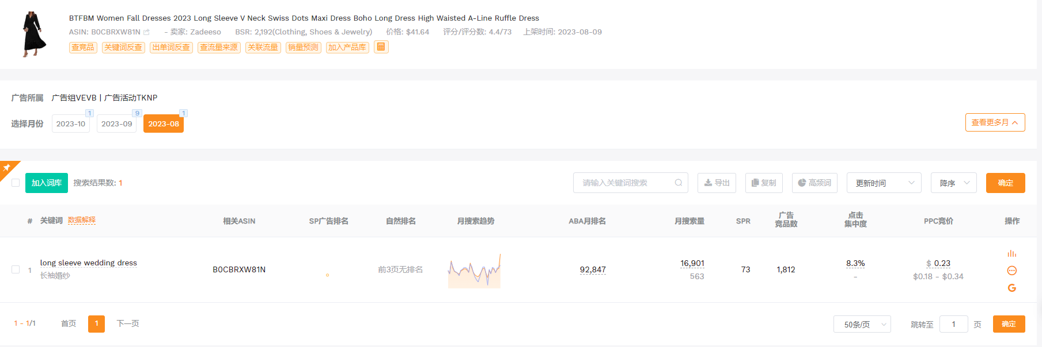This screenshot has height=347, width=1042.
Task: Click the orange ellipsis circle icon in row
Action: pyautogui.click(x=1011, y=271)
